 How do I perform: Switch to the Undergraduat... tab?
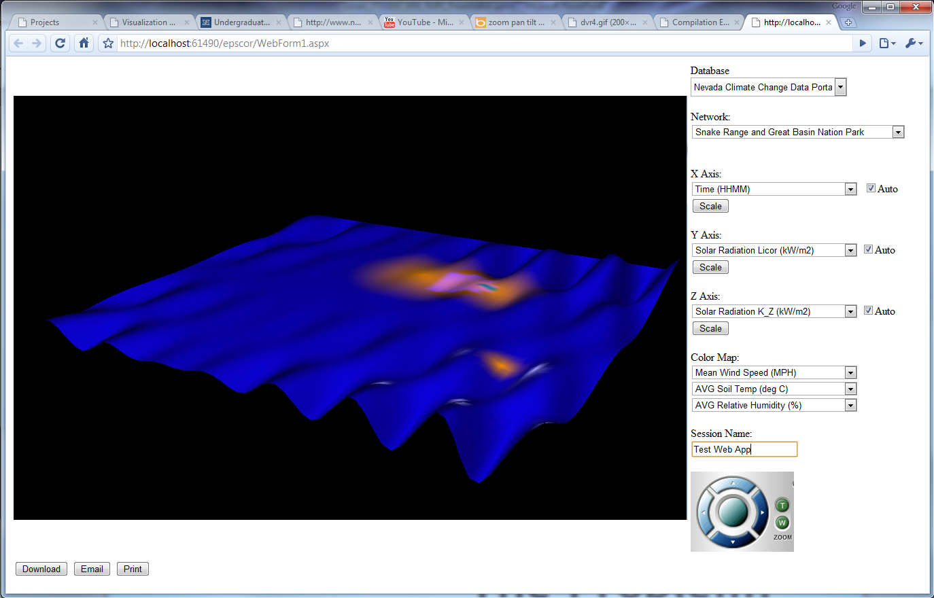coord(241,22)
